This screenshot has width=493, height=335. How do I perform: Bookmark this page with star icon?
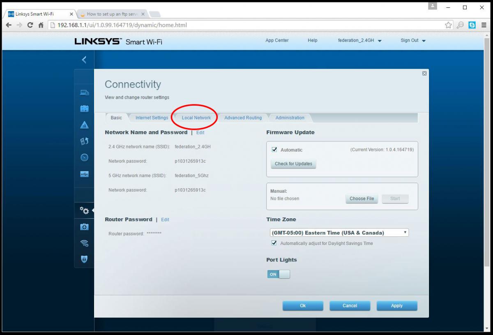click(448, 25)
